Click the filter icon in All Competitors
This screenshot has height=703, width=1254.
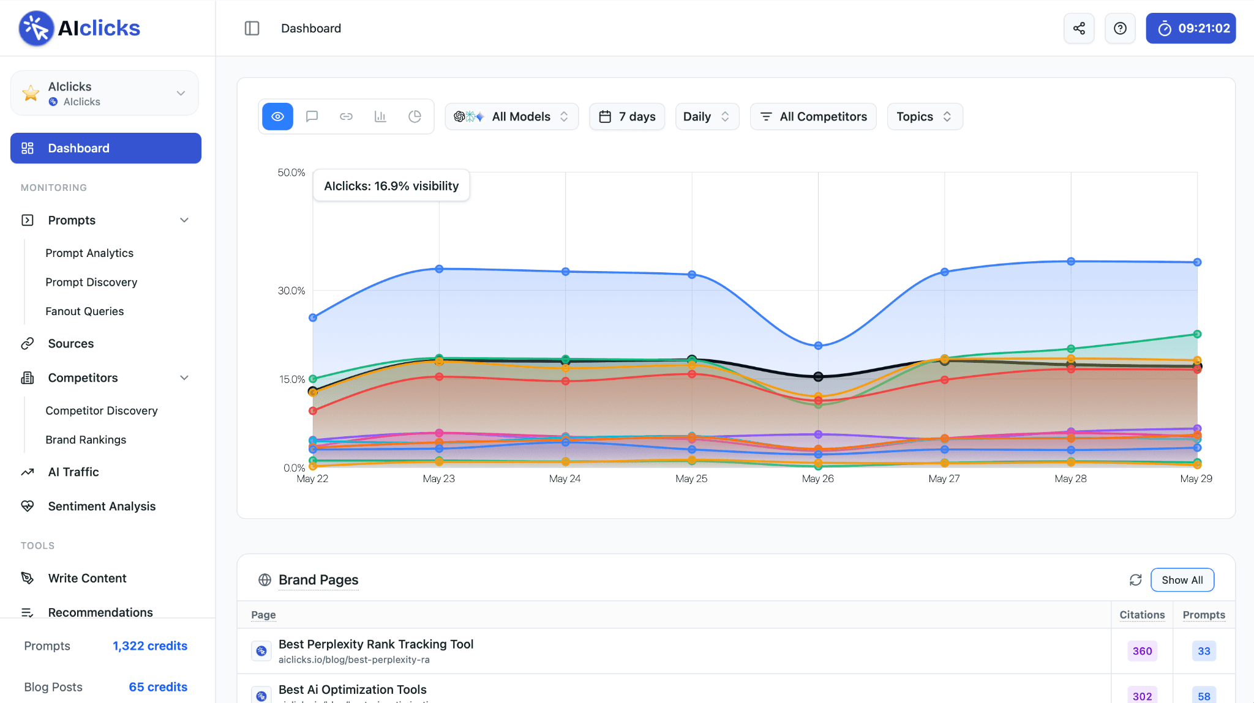click(x=766, y=116)
